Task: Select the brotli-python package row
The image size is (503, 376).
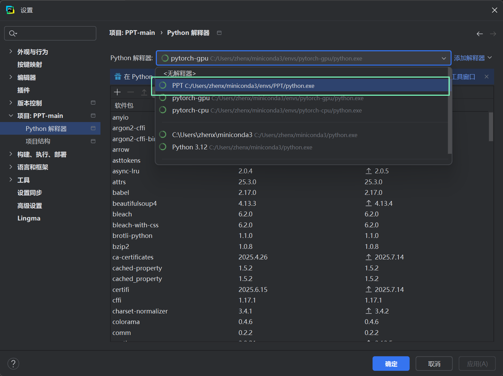Action: click(302, 236)
